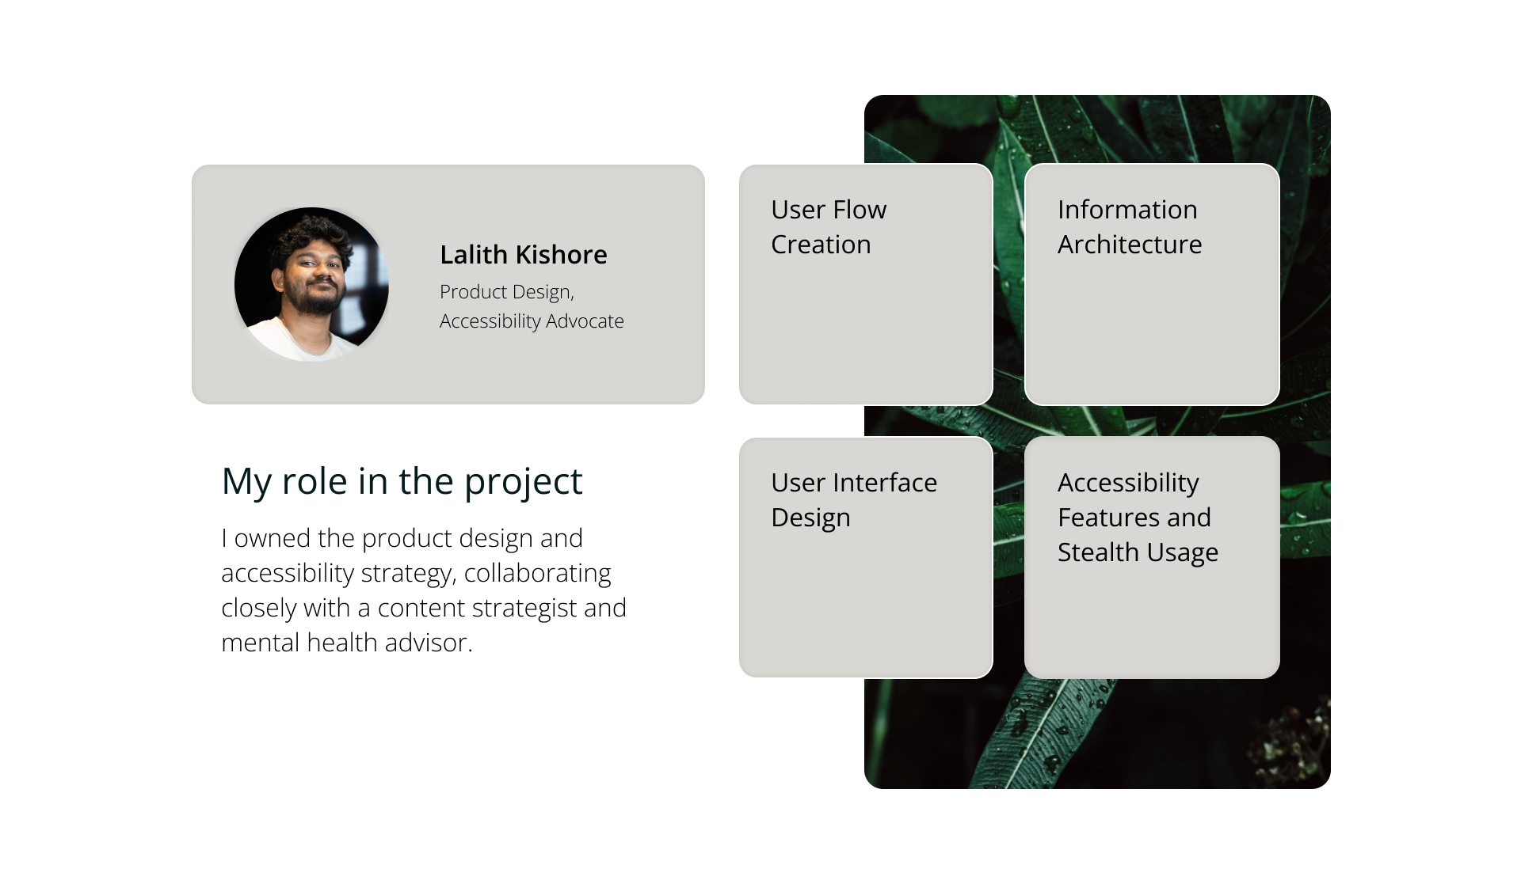Open the "User Flow Creation" card
Viewport: 1521px width, 884px height.
pyautogui.click(x=865, y=317)
